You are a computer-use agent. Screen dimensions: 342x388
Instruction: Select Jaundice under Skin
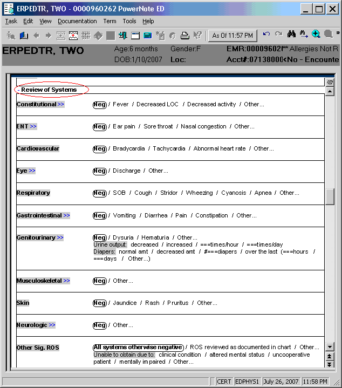point(125,303)
